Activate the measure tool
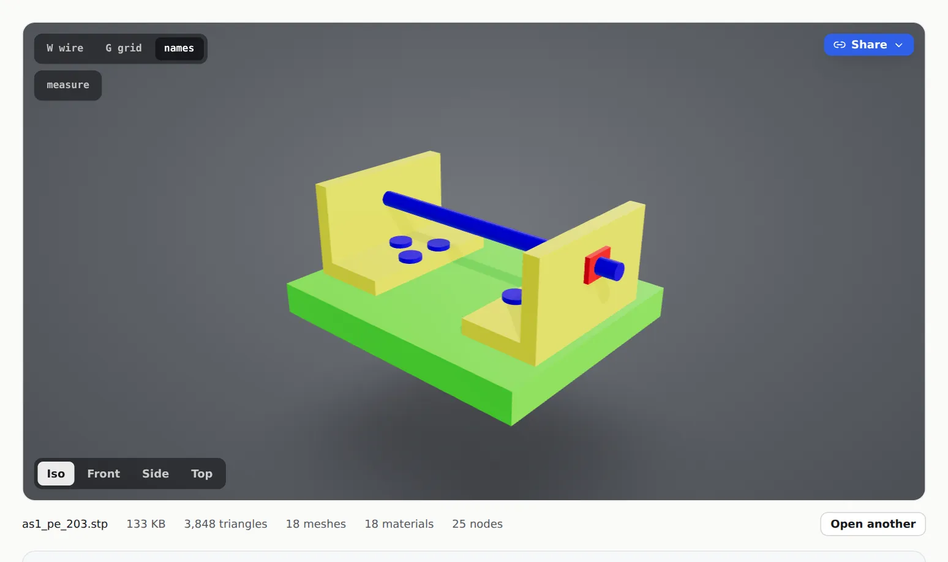The width and height of the screenshot is (948, 562). pyautogui.click(x=68, y=85)
